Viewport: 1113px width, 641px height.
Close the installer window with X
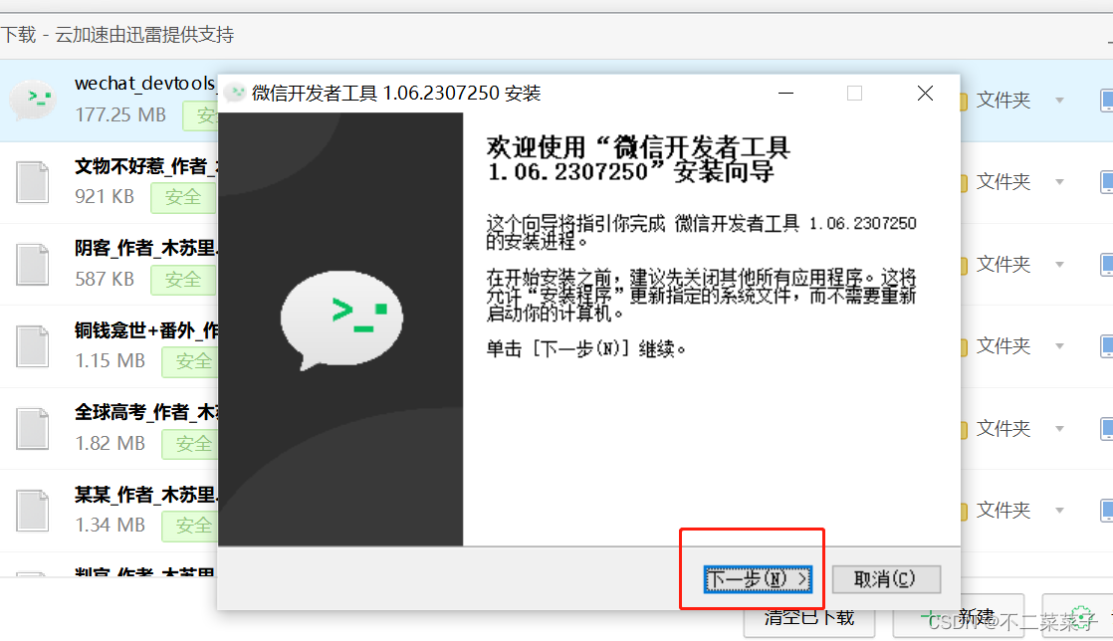click(x=925, y=93)
